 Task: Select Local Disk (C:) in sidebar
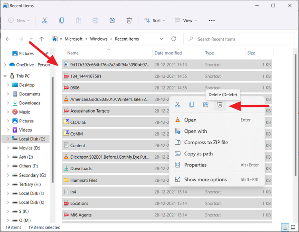(x=32, y=139)
